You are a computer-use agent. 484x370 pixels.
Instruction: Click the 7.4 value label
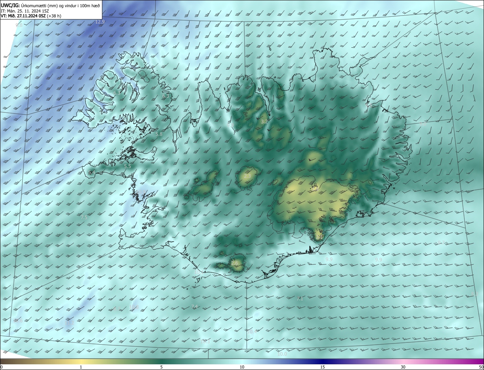pos(194,306)
